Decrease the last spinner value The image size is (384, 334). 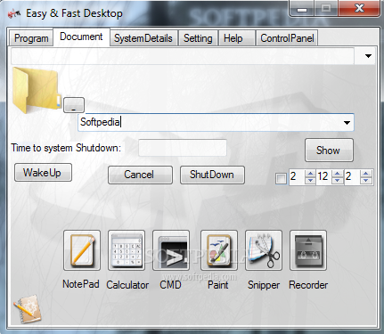[366, 181]
